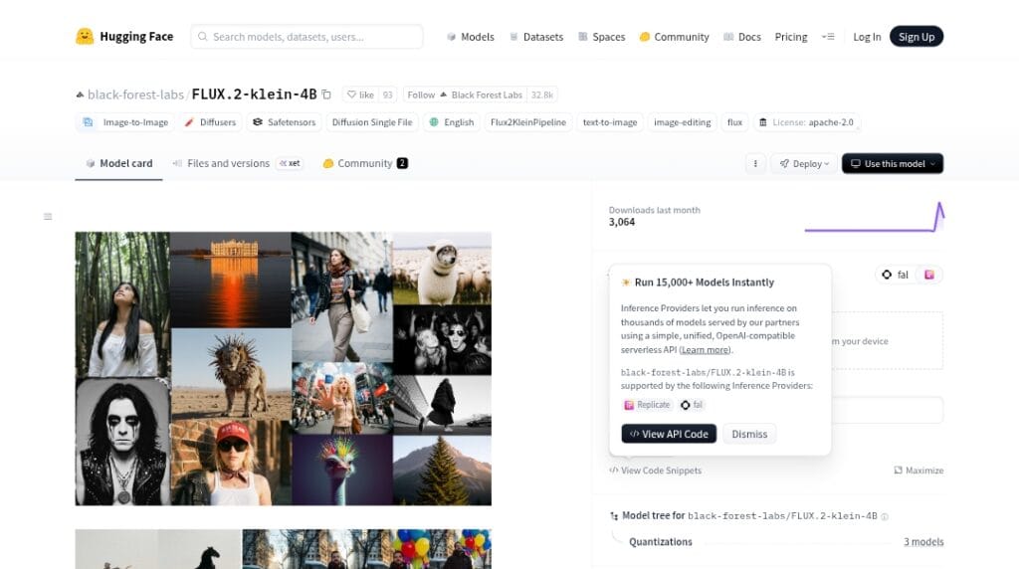Image resolution: width=1019 pixels, height=569 pixels.
Task: Open the Use this model dropdown
Action: pyautogui.click(x=892, y=163)
